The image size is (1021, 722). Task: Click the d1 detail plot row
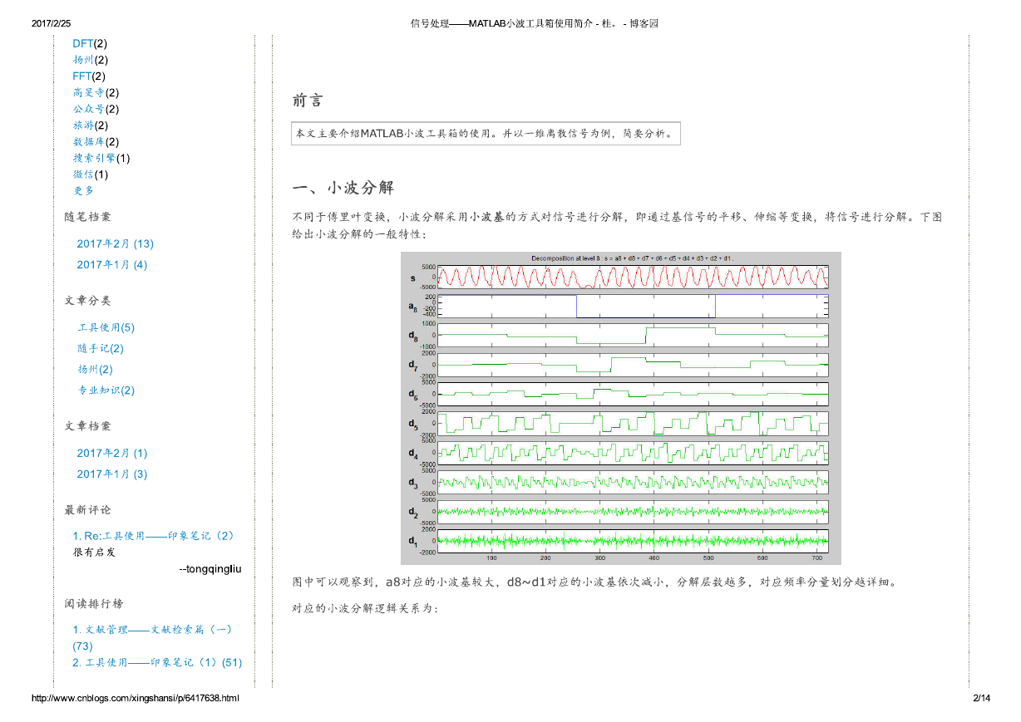[x=633, y=541]
